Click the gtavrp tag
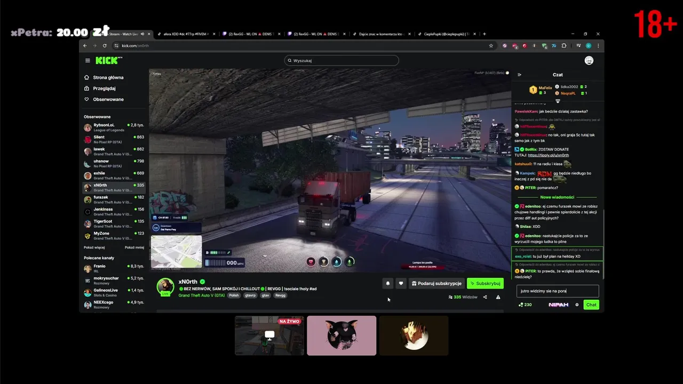Screen dimensions: 683x384 250,295
